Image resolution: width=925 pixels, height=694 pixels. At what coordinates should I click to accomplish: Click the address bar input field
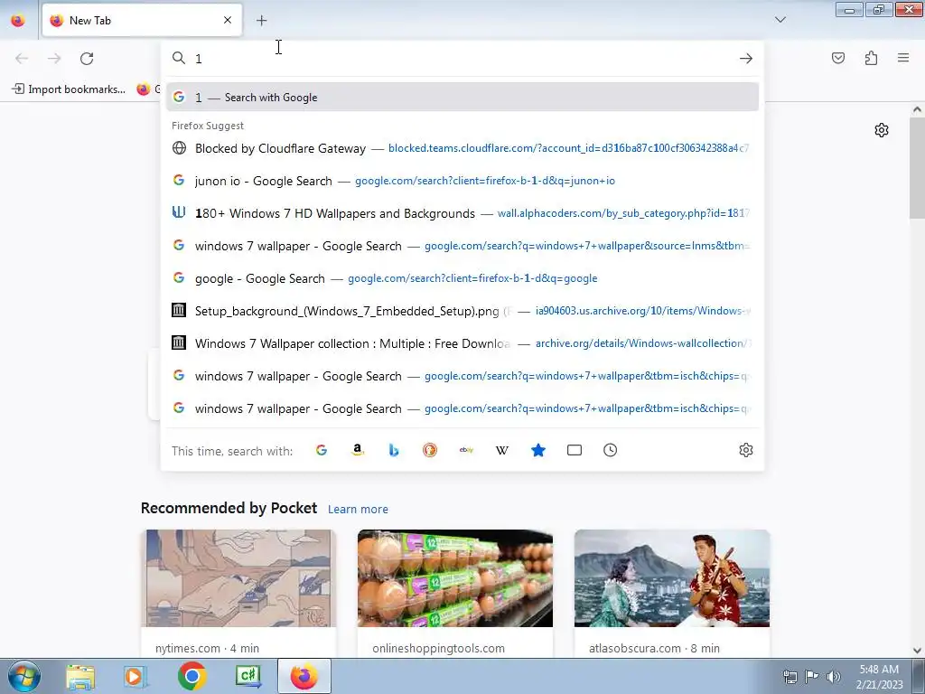pos(463,59)
